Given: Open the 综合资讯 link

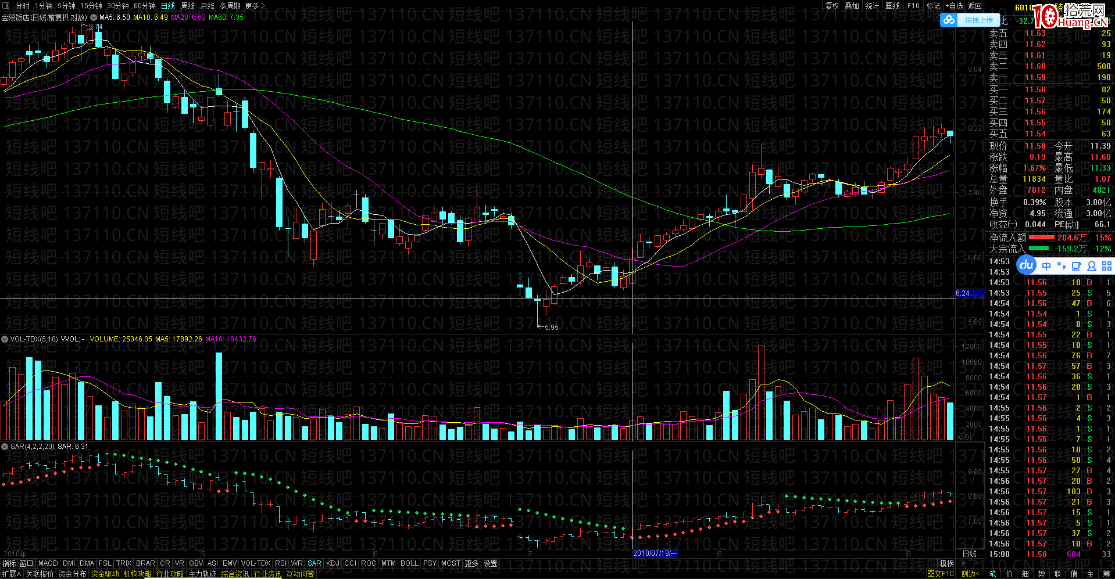Looking at the screenshot, I should [x=235, y=574].
